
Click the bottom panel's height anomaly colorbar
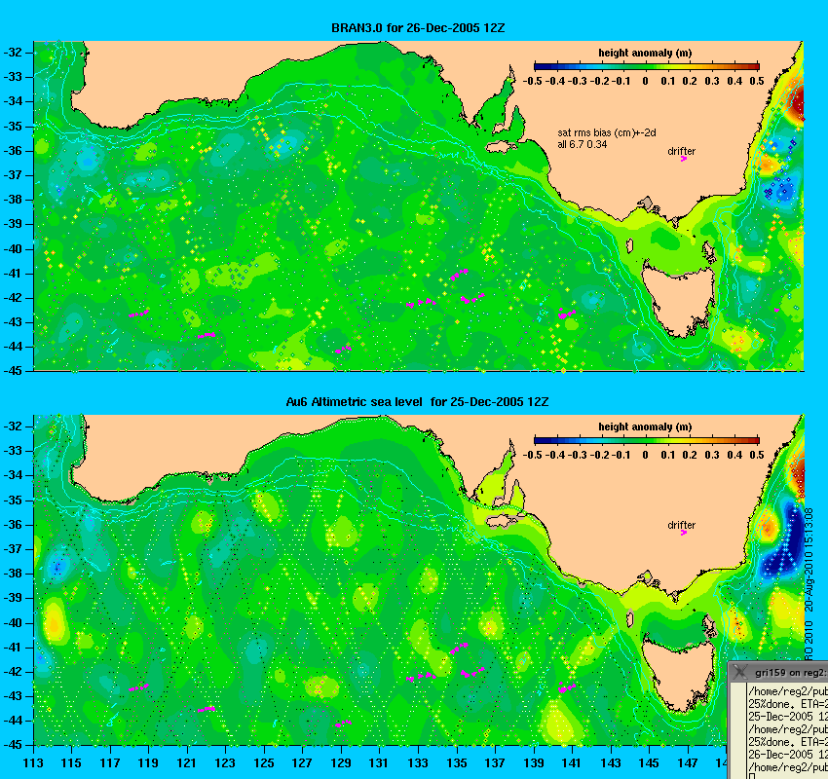(647, 440)
